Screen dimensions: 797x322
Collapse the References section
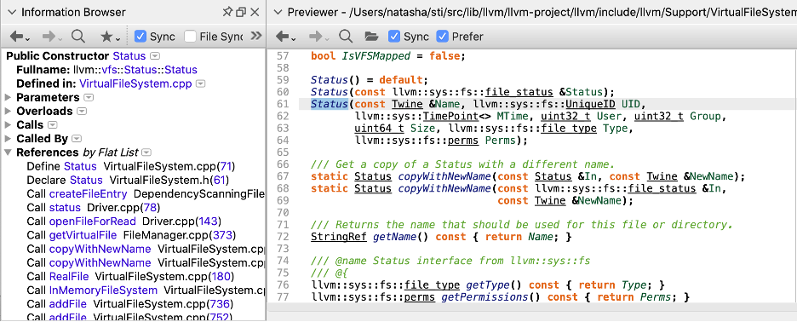(x=9, y=152)
